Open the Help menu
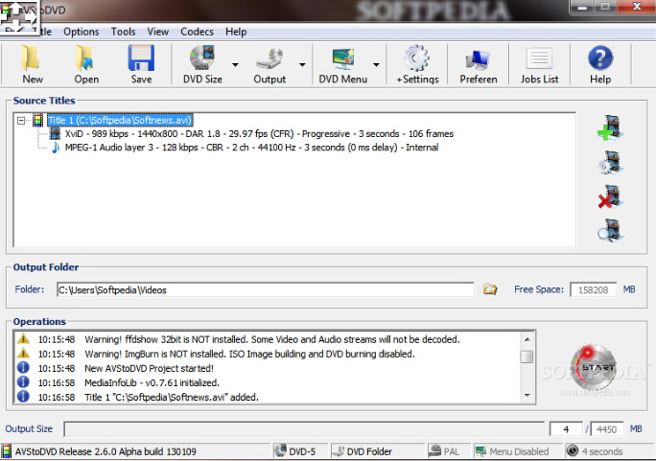Viewport: 656px width, 461px height. (236, 32)
